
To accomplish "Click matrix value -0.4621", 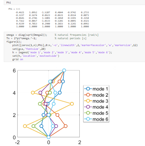I will [x=19, y=12].
